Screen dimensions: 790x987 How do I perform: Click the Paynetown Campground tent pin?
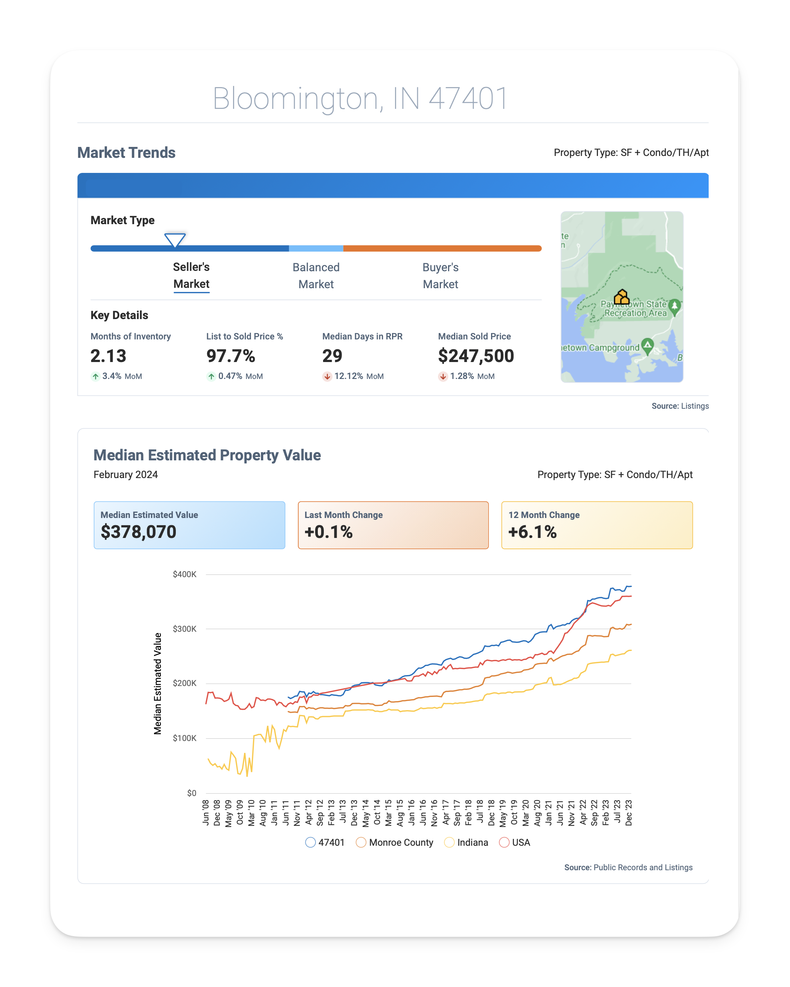[647, 347]
